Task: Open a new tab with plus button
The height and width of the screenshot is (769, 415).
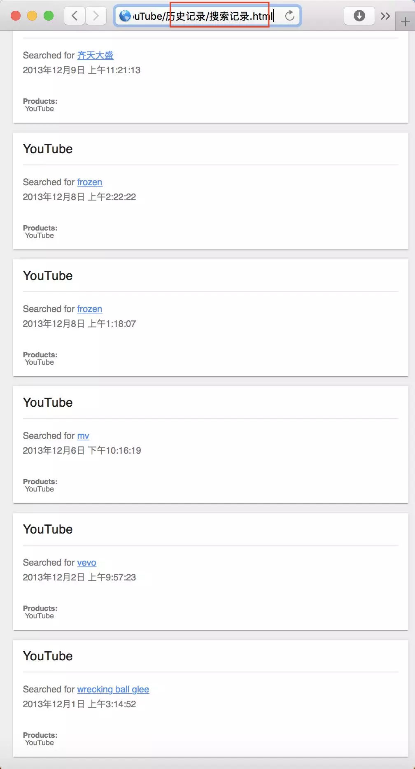Action: point(405,22)
